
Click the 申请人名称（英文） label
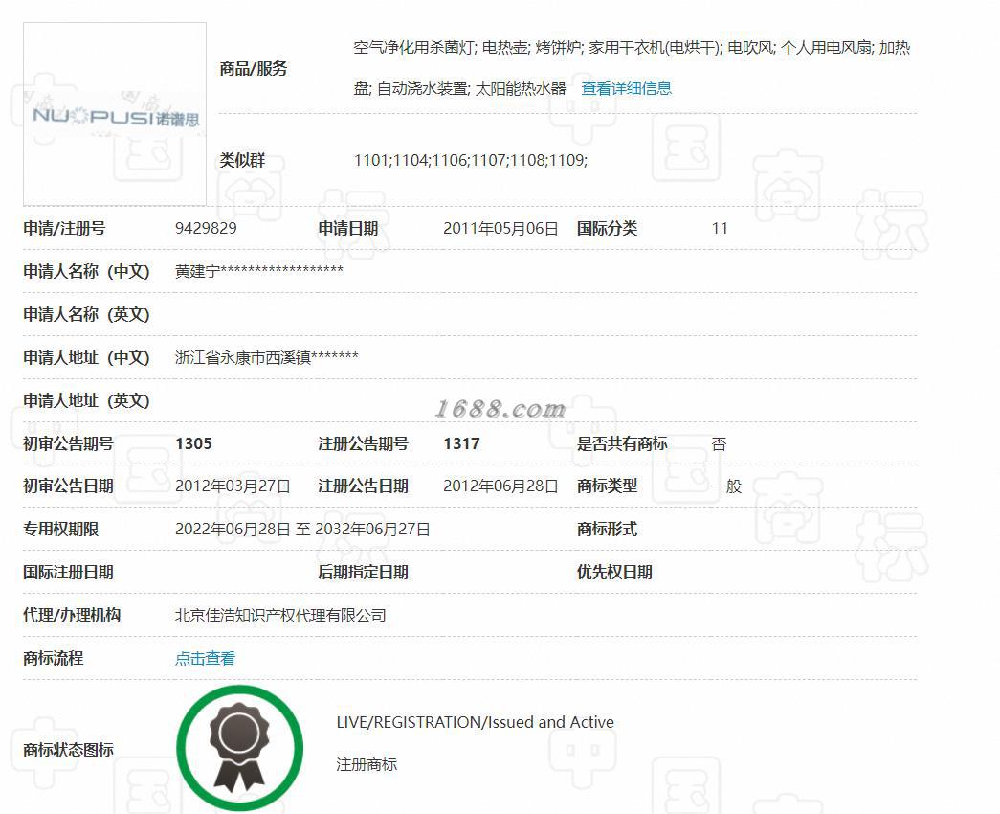point(86,315)
